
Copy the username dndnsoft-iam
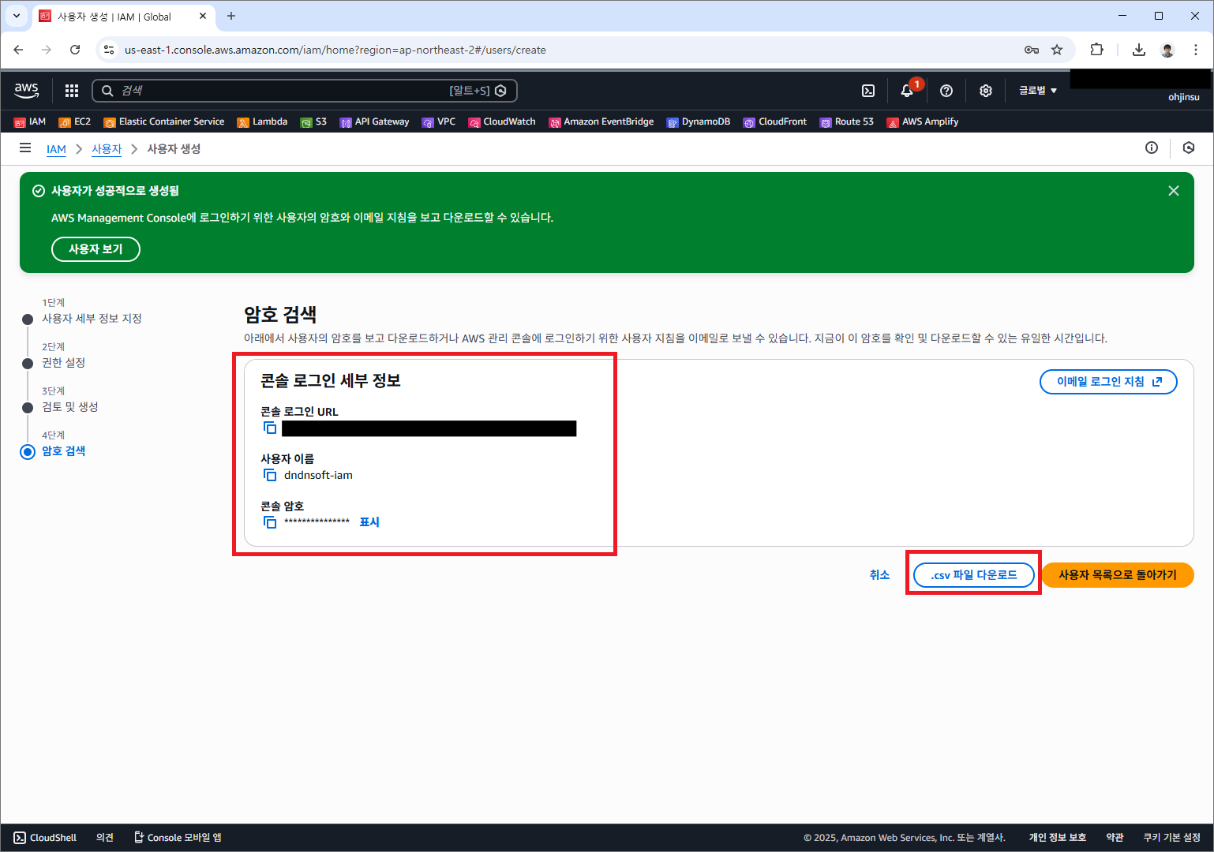270,474
